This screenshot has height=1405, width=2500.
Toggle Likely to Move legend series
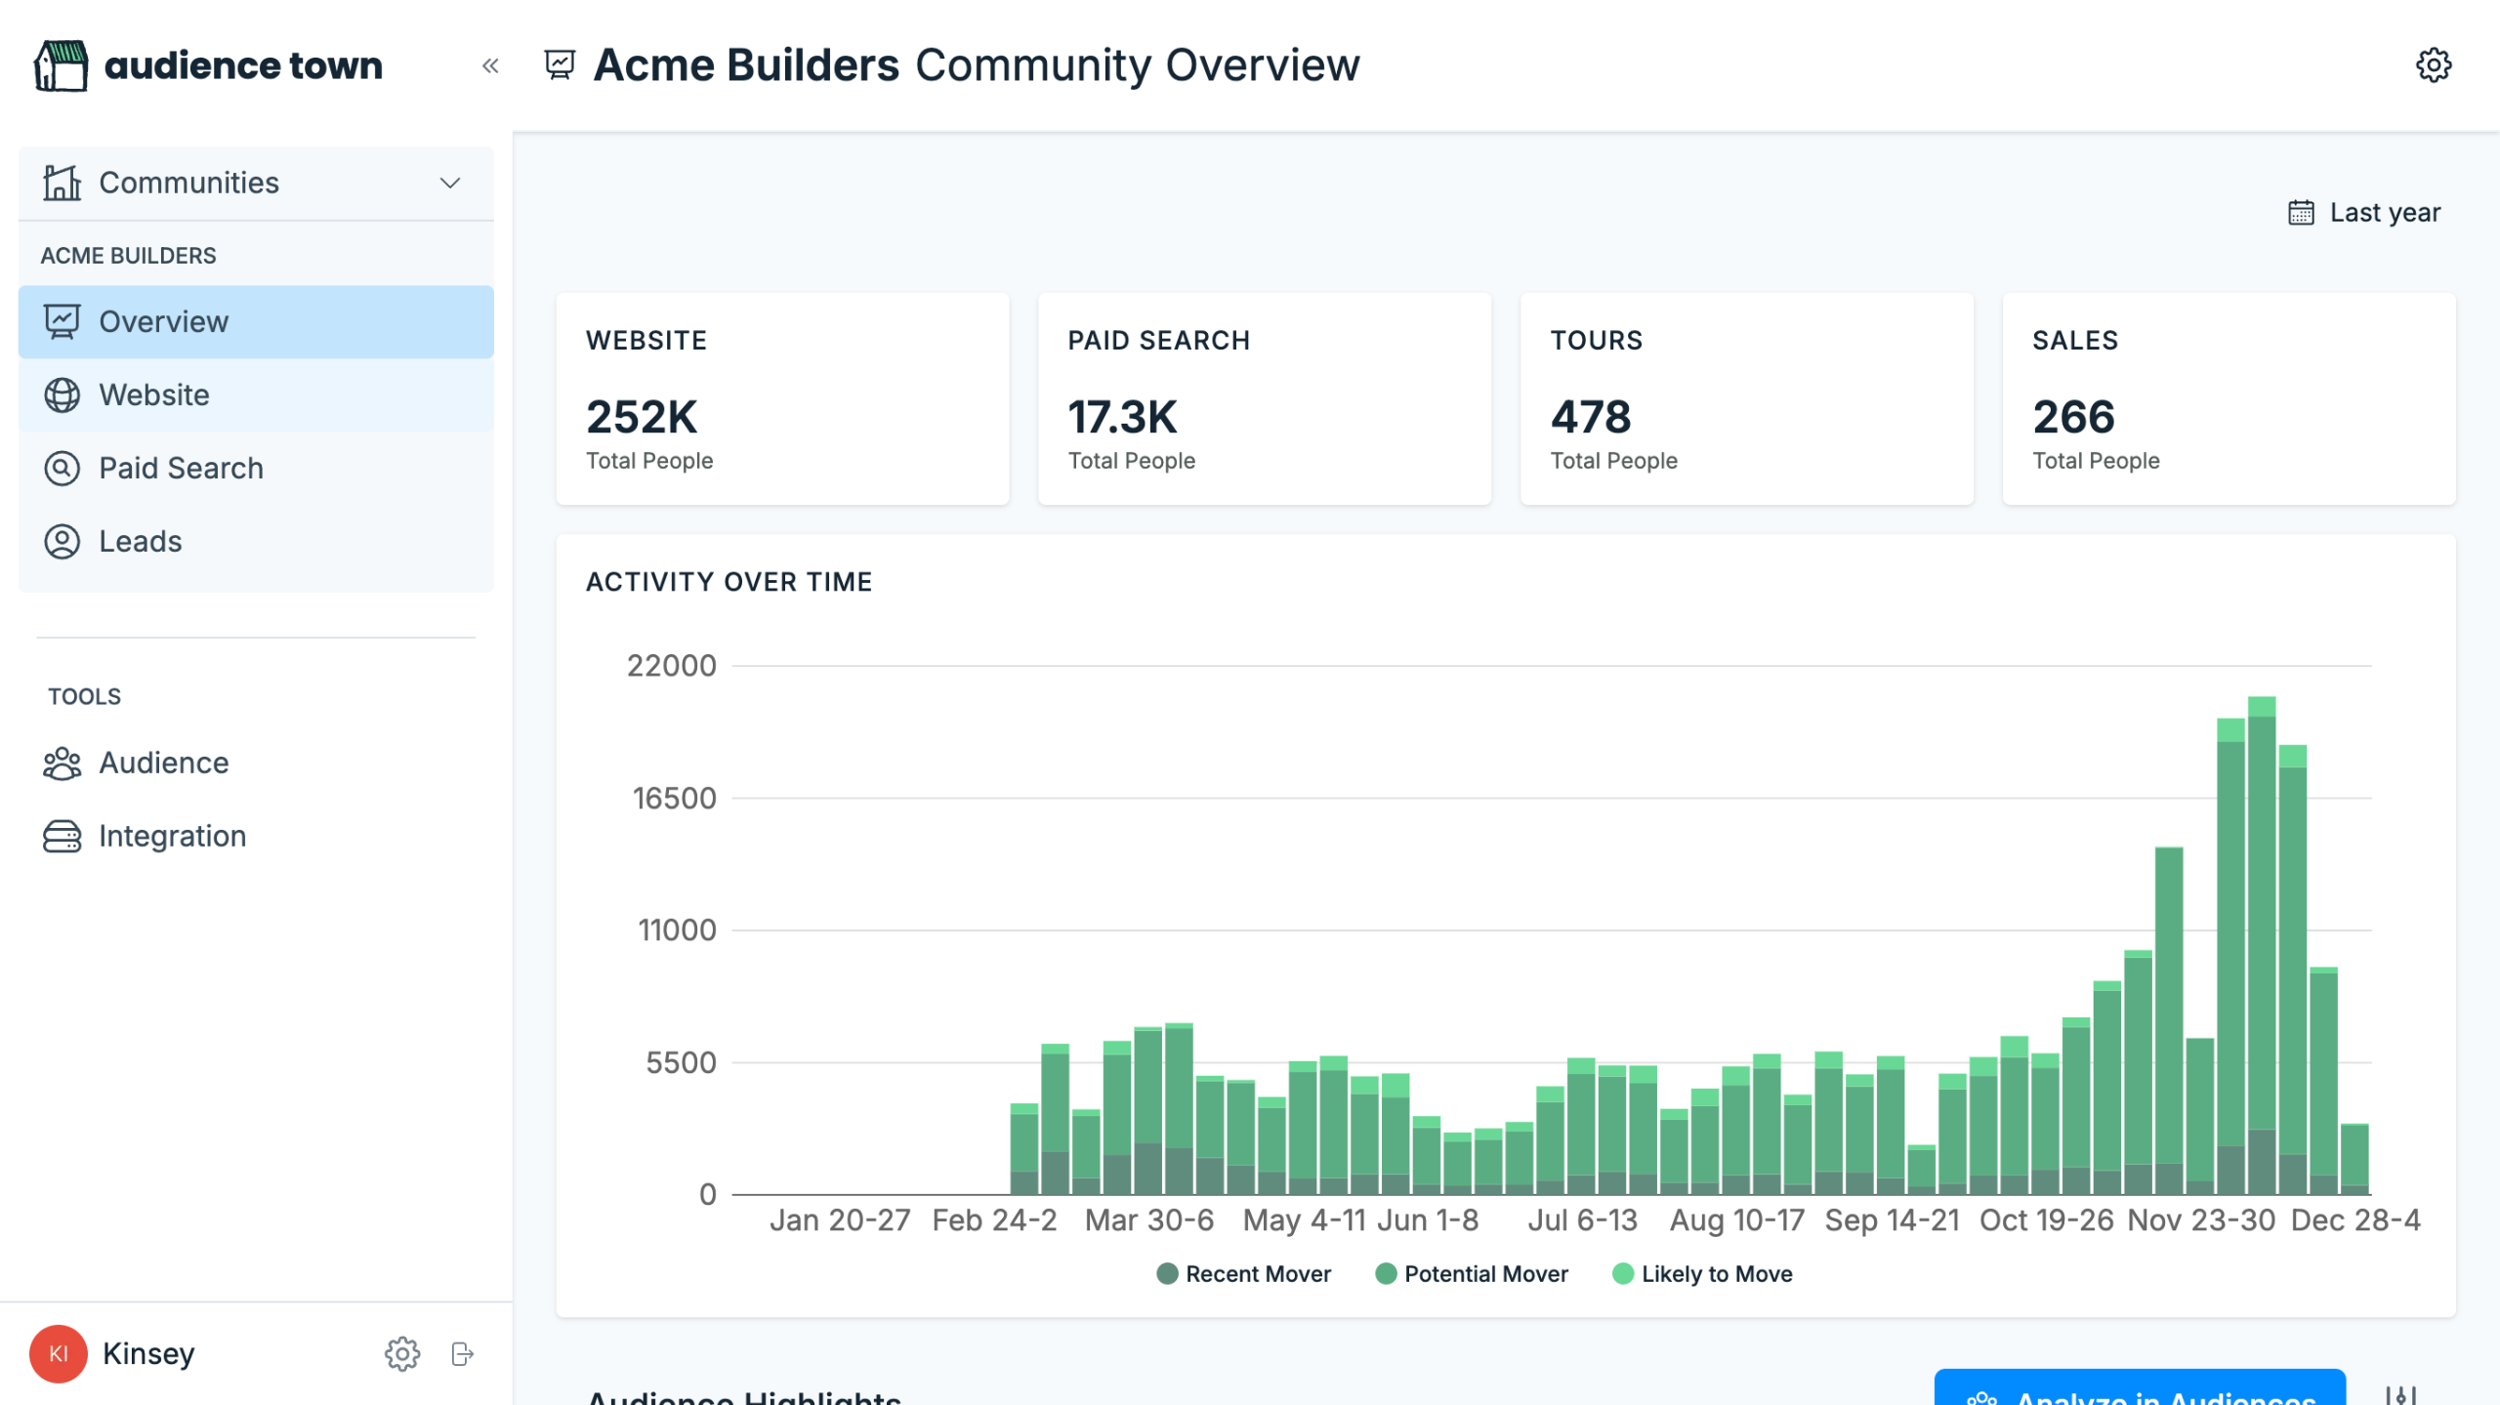pyautogui.click(x=1702, y=1273)
